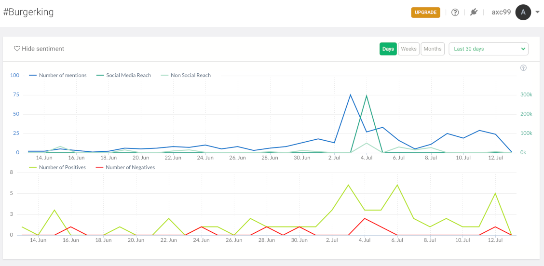Open the integrations plug icon
544x266 pixels.
click(474, 12)
